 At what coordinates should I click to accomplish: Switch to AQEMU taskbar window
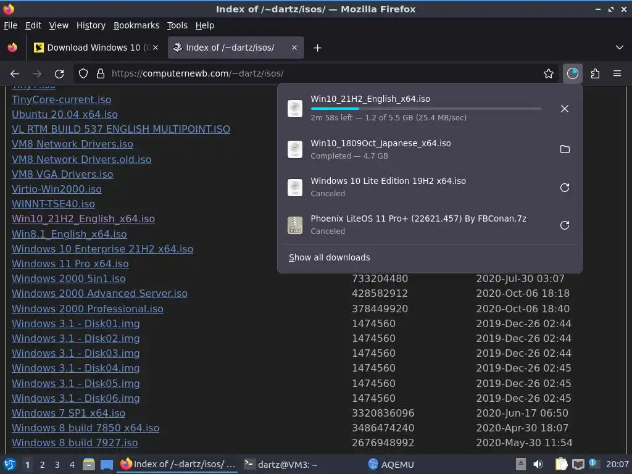[x=391, y=465]
